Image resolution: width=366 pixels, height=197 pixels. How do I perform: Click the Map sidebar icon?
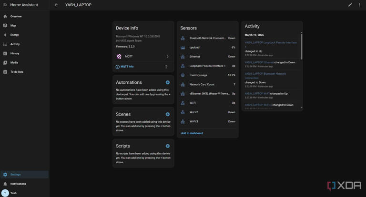click(5, 26)
